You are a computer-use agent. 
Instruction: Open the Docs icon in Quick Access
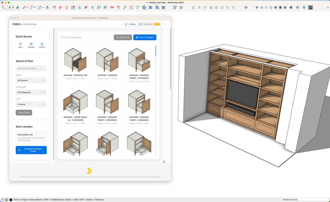(x=20, y=45)
